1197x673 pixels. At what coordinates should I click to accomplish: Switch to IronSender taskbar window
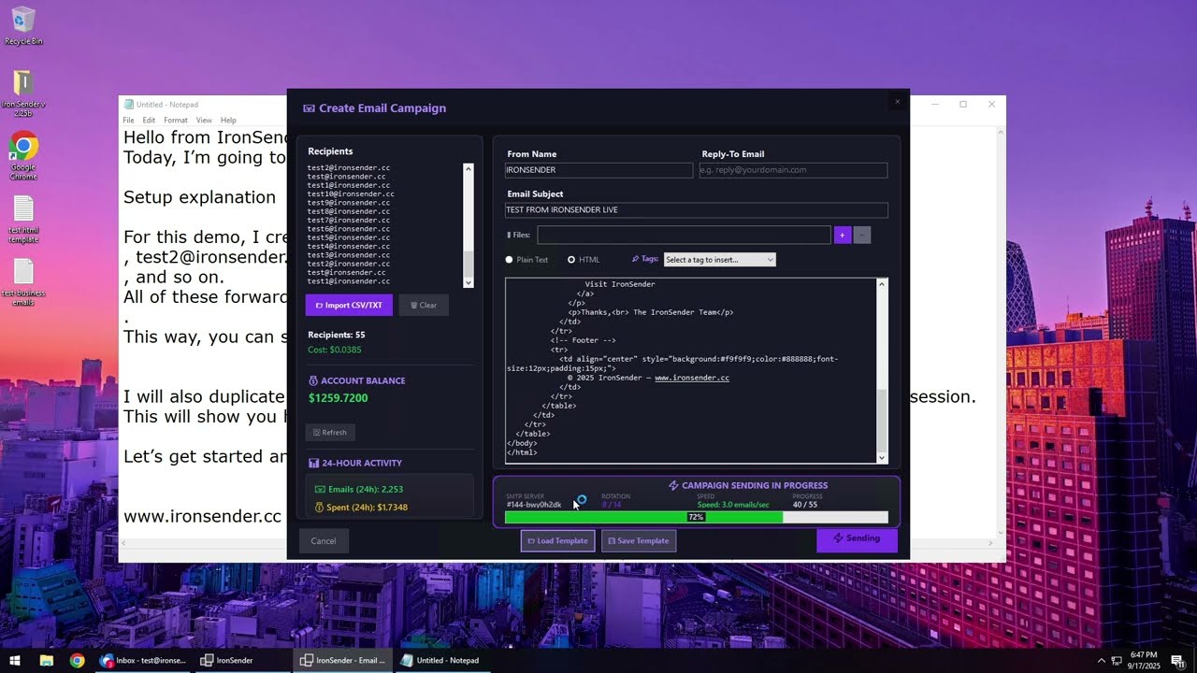[x=241, y=660]
